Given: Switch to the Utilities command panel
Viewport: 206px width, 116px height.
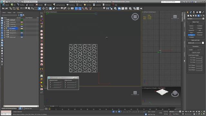Looking at the screenshot, I should pos(203,12).
